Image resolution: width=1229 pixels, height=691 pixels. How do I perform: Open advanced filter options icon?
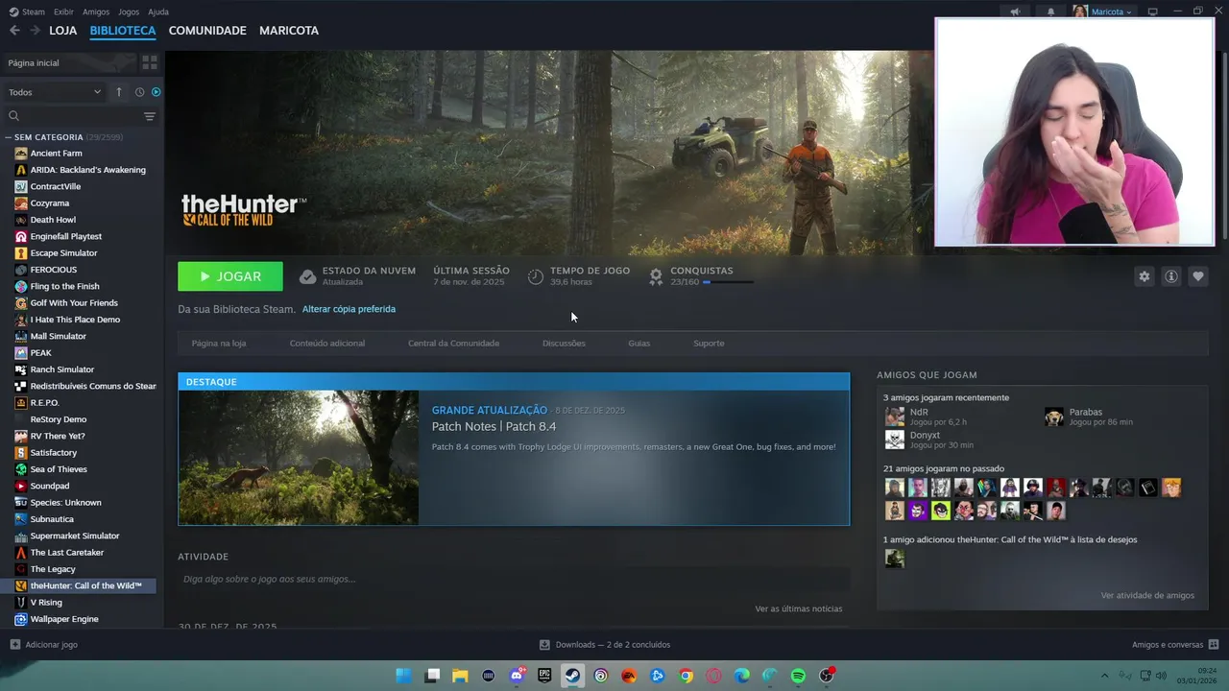(x=150, y=116)
